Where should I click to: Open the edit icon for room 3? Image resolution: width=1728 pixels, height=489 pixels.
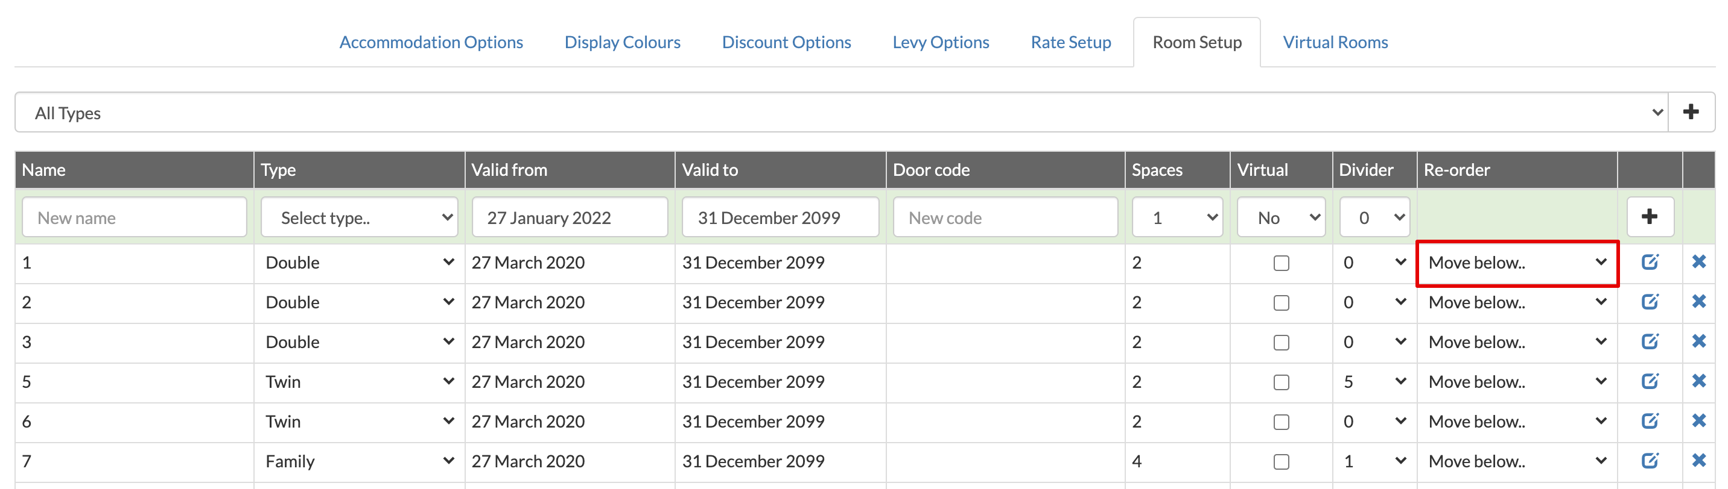point(1650,341)
